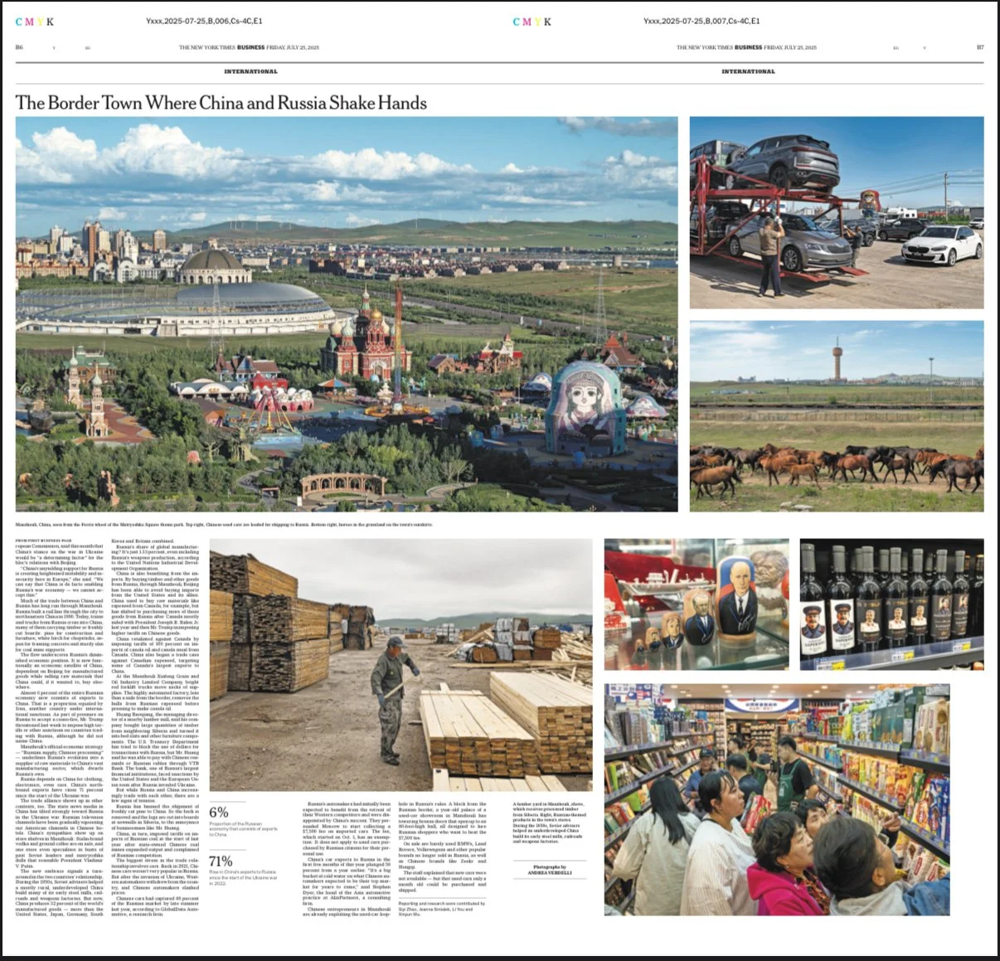
Task: Select the photo of horses on the grassland
Action: coord(837,416)
